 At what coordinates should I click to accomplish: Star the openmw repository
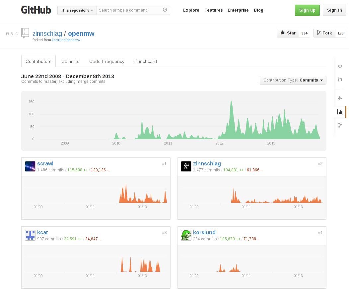click(288, 33)
